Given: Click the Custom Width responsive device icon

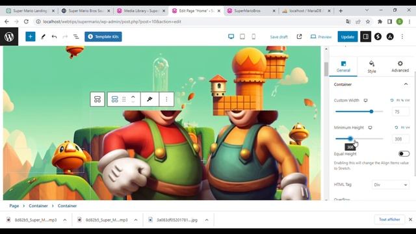Looking at the screenshot, I should (365, 100).
